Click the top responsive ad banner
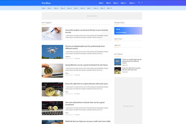Image resolution: width=186 pixels, height=124 pixels. pos(92,16)
